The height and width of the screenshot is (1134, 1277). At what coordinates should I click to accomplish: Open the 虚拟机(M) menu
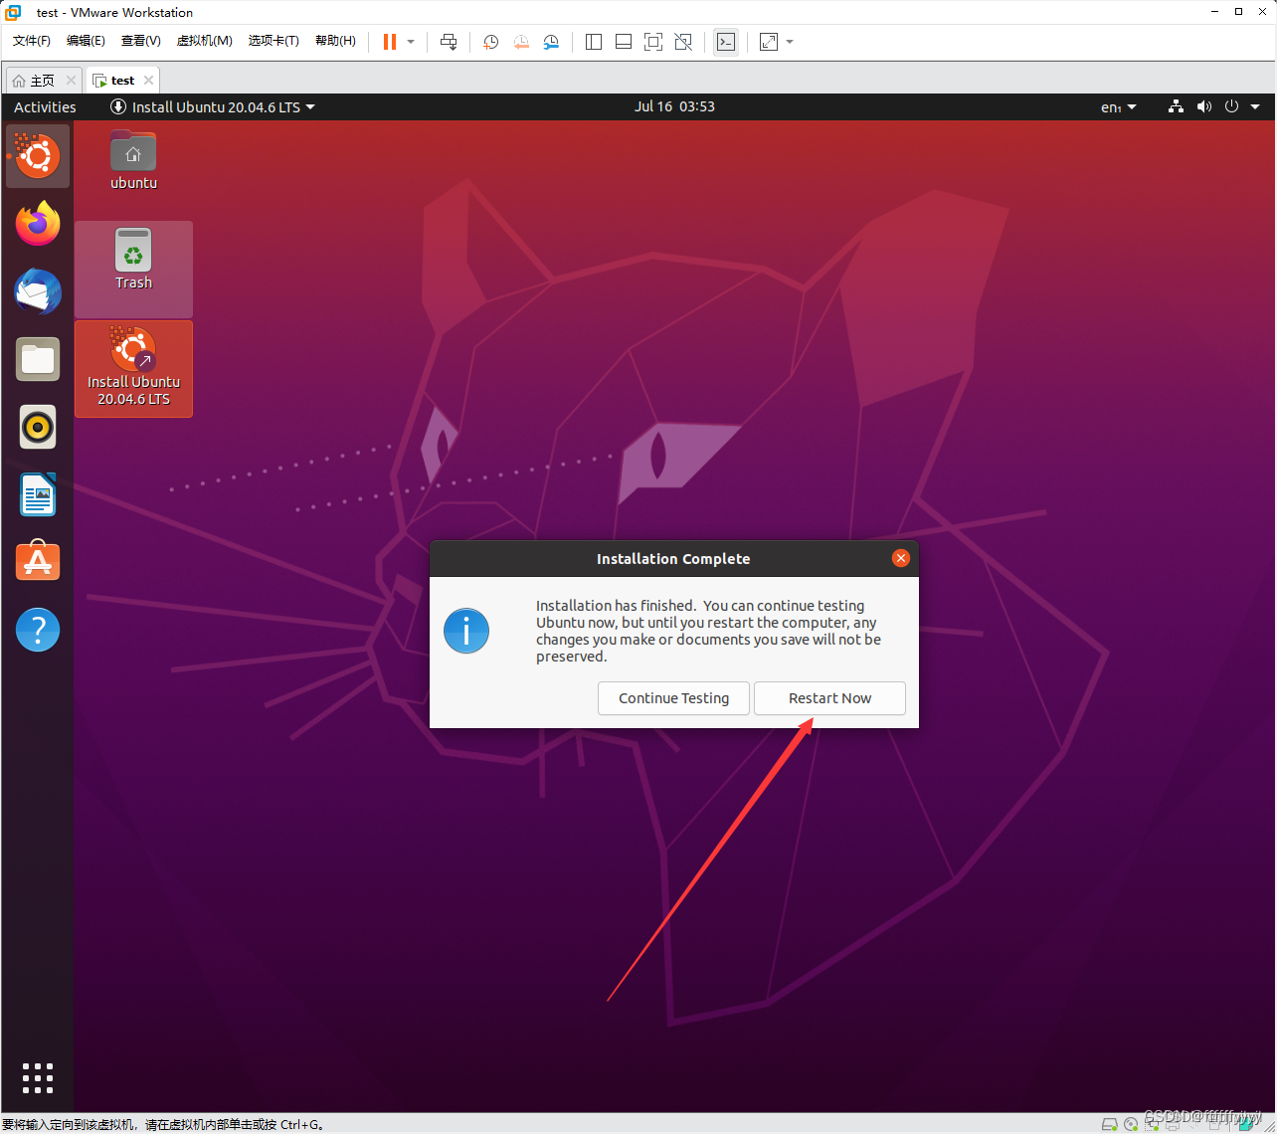(x=204, y=41)
